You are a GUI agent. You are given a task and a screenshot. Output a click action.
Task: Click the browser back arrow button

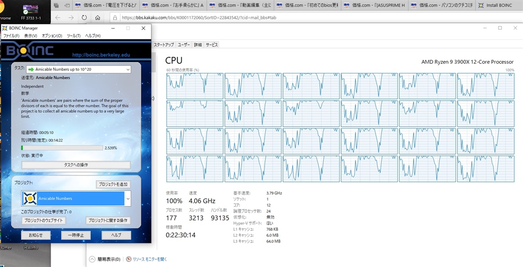tap(58, 18)
